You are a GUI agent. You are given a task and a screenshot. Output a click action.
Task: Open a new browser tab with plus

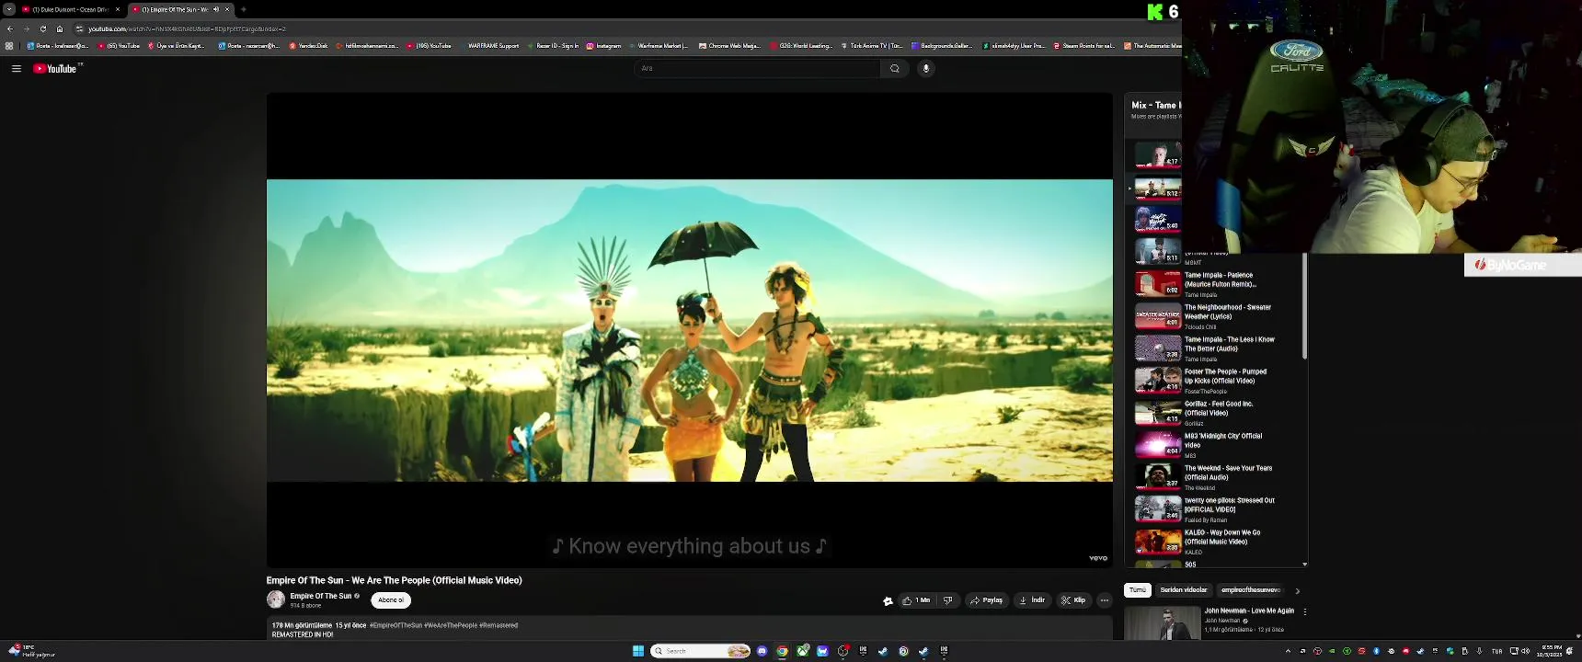[x=244, y=9]
